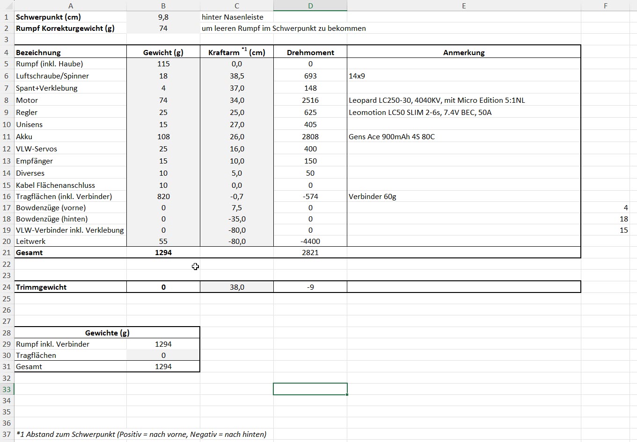Screen dimensions: 637x442
Task: Click the 'Bowdenzüge (vorne)' cell
Action: click(70, 207)
